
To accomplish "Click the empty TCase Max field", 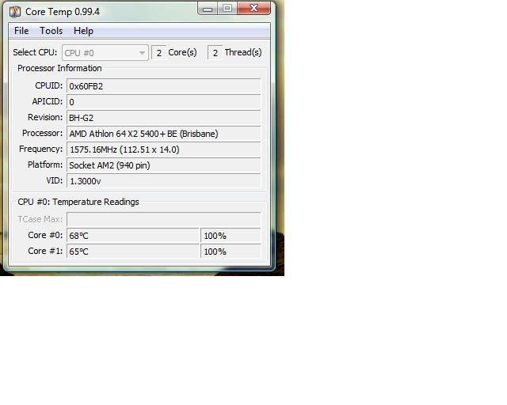I will [164, 220].
